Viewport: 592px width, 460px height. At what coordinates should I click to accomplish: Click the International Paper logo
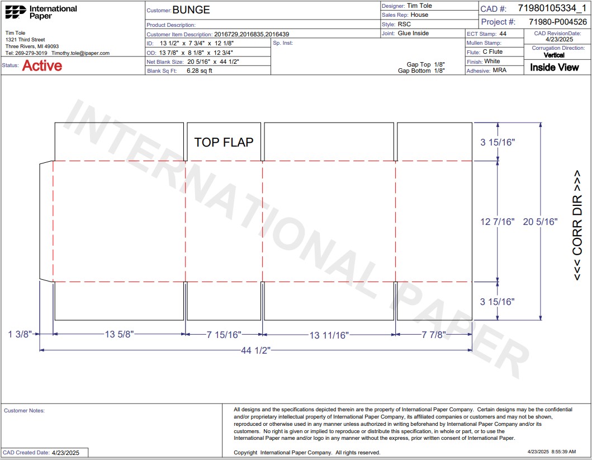tap(41, 12)
